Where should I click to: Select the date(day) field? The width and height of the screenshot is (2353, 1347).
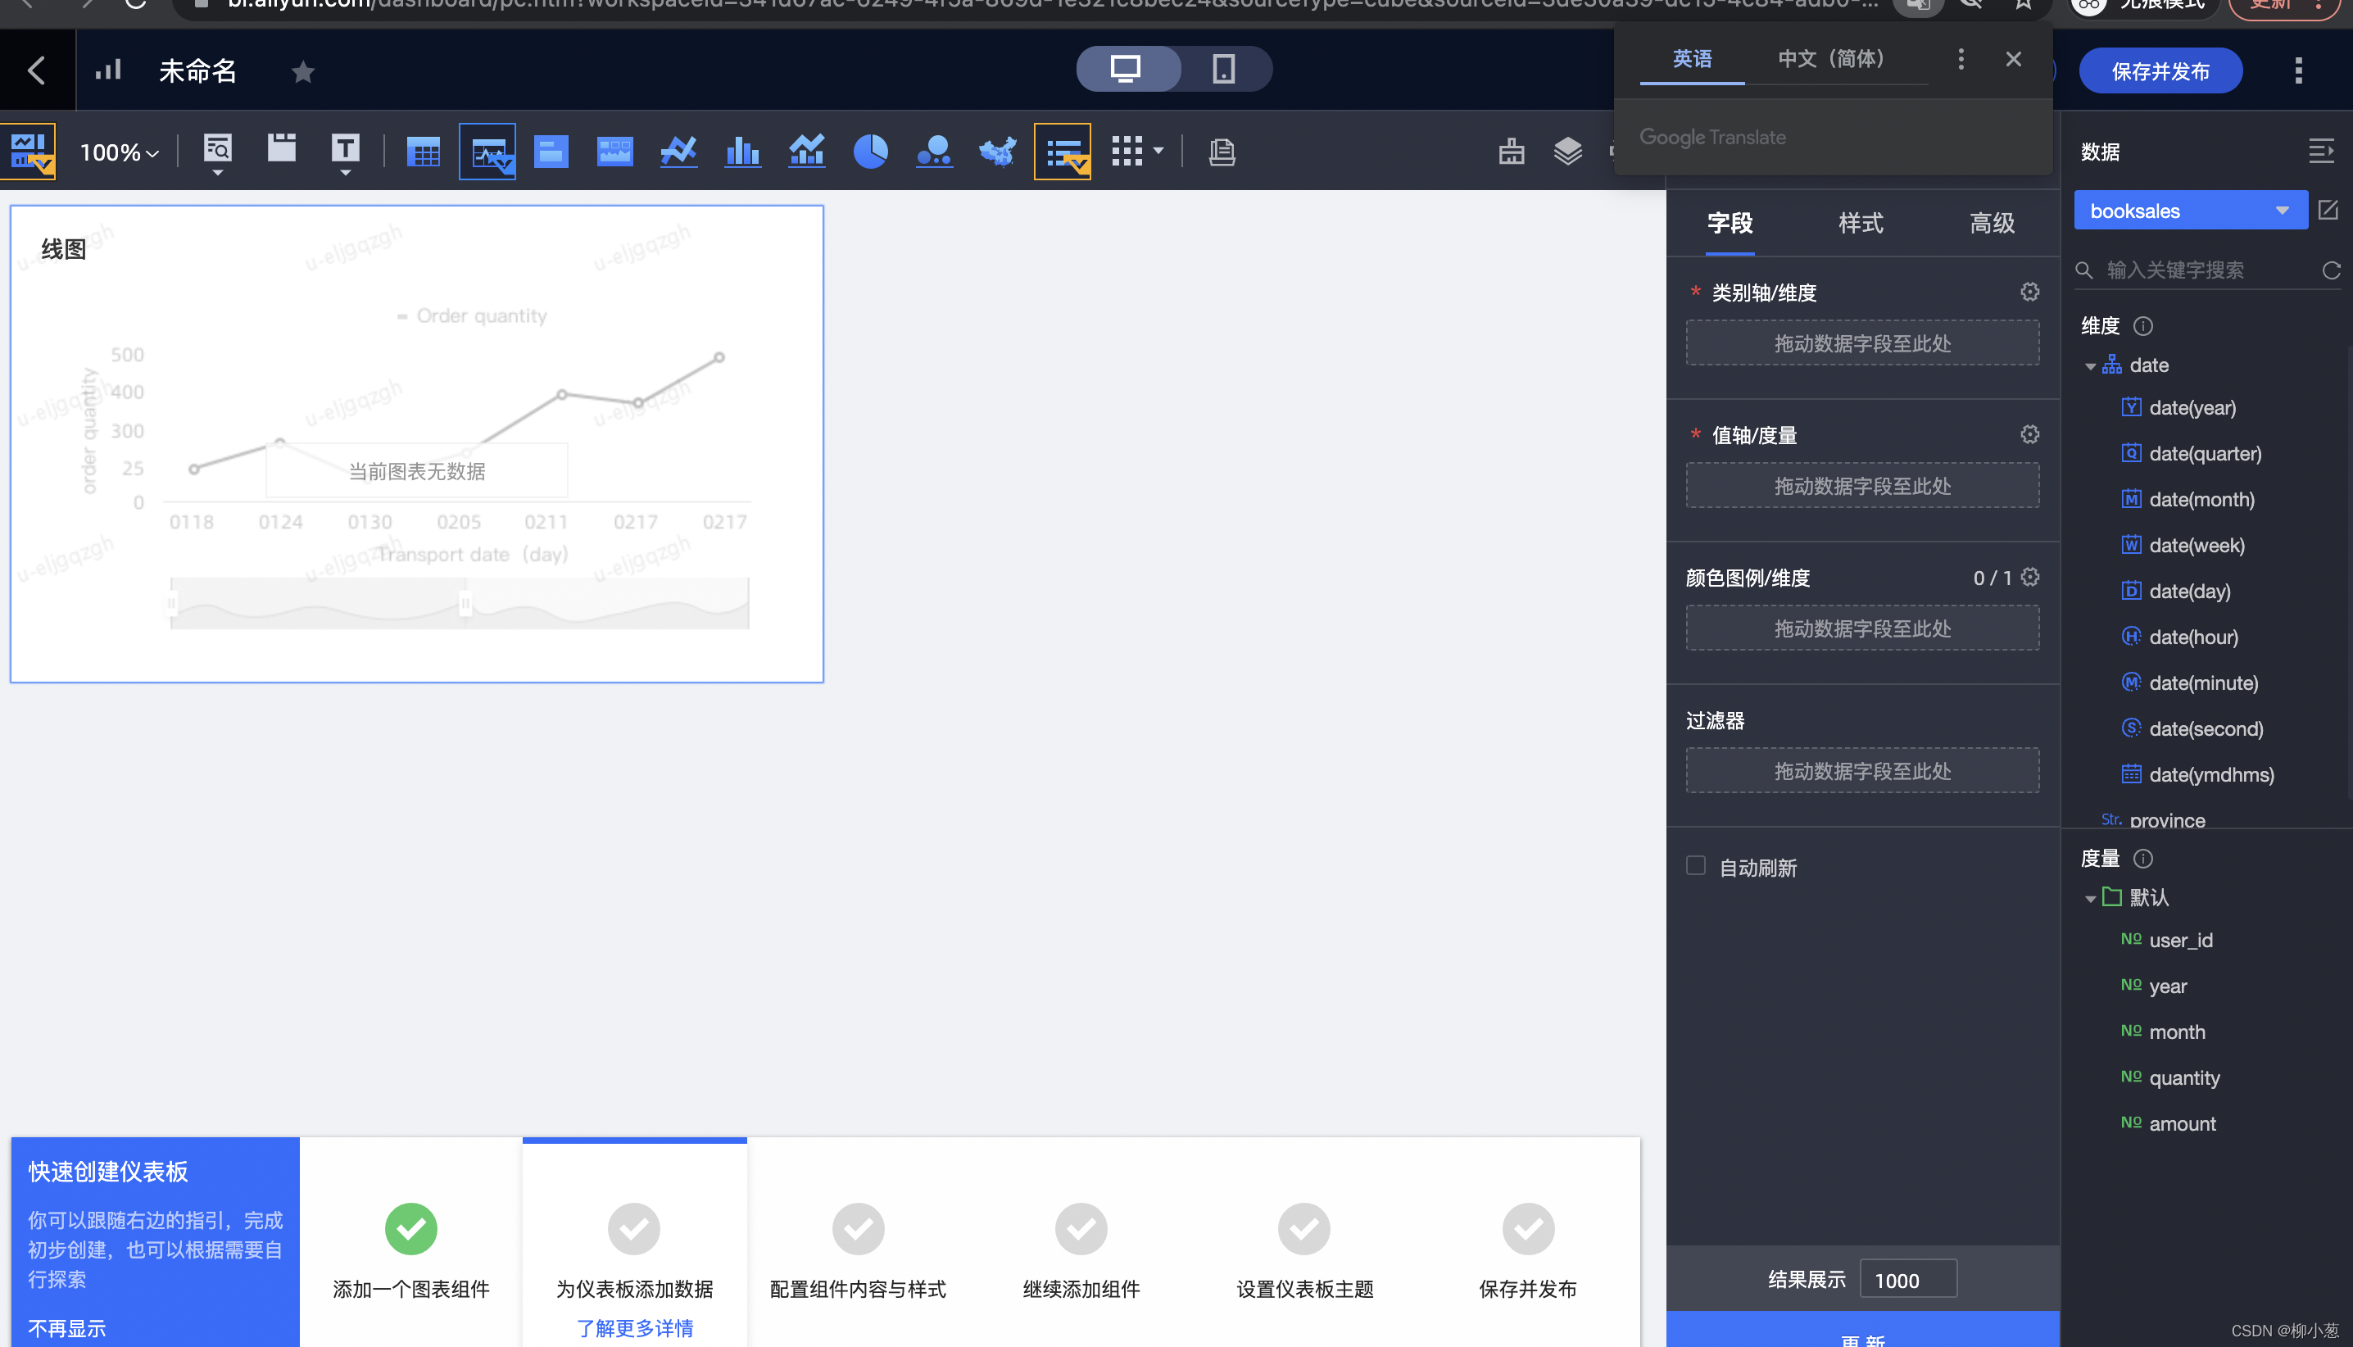coord(2189,592)
